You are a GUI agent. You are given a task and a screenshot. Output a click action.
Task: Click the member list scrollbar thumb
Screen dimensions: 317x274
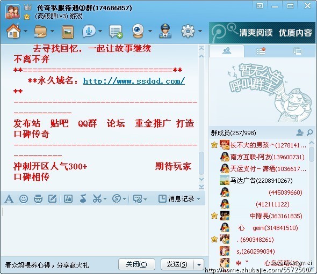click(312, 154)
